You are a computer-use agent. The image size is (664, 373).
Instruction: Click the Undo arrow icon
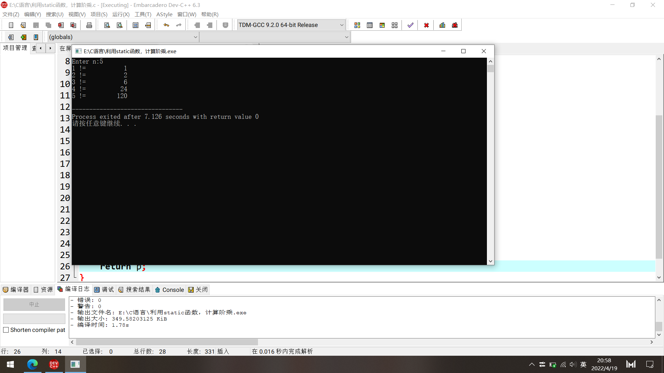coord(166,25)
